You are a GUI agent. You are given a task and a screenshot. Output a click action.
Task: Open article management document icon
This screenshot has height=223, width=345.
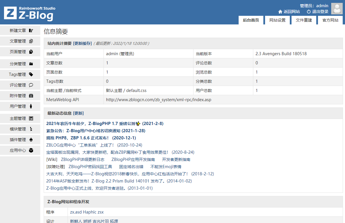click(31, 41)
